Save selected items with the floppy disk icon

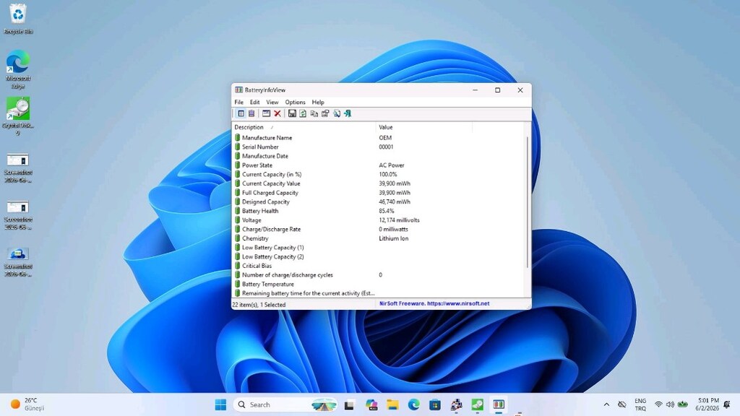[292, 113]
